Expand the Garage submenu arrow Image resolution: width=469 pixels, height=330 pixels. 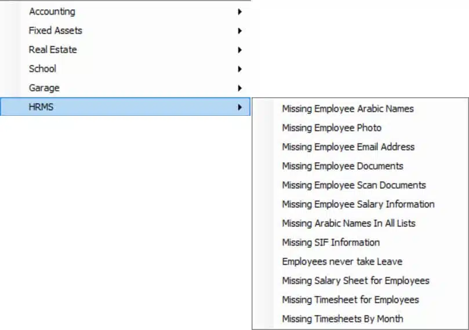pyautogui.click(x=239, y=88)
